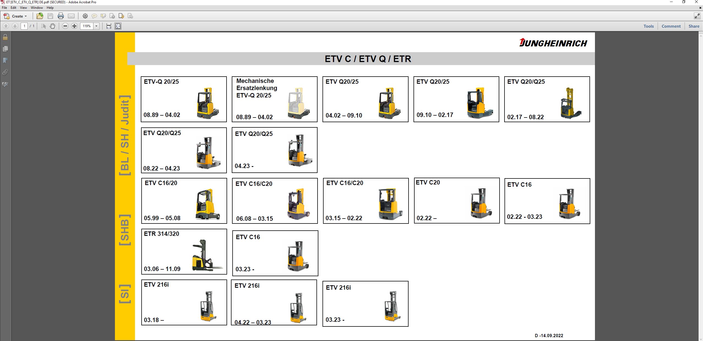
Task: Open Mechanische Ersatzlenkung ETV-Q 20/25 card
Action: click(x=275, y=99)
